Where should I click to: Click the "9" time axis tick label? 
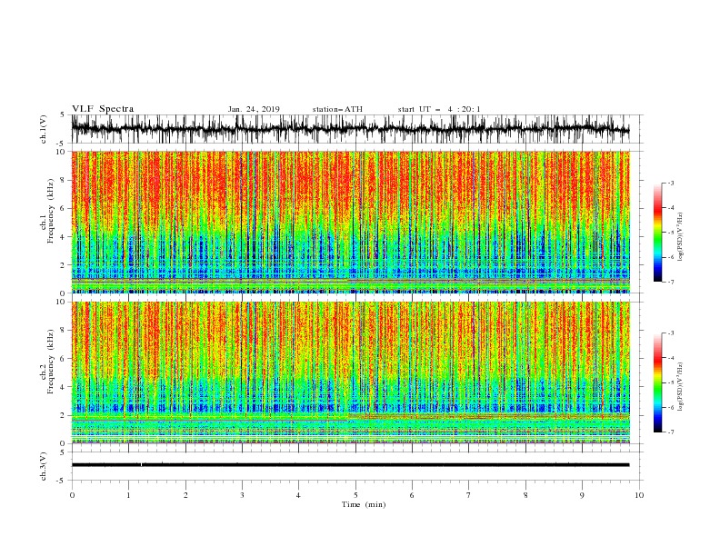582,495
